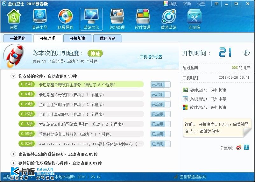Click the 系统启动 gear icon
The height and width of the screenshot is (182, 255).
(x=185, y=99)
